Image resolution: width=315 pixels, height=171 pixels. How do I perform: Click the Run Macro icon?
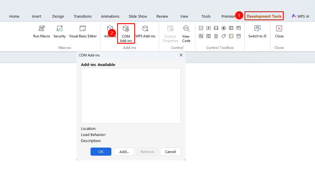(x=42, y=29)
